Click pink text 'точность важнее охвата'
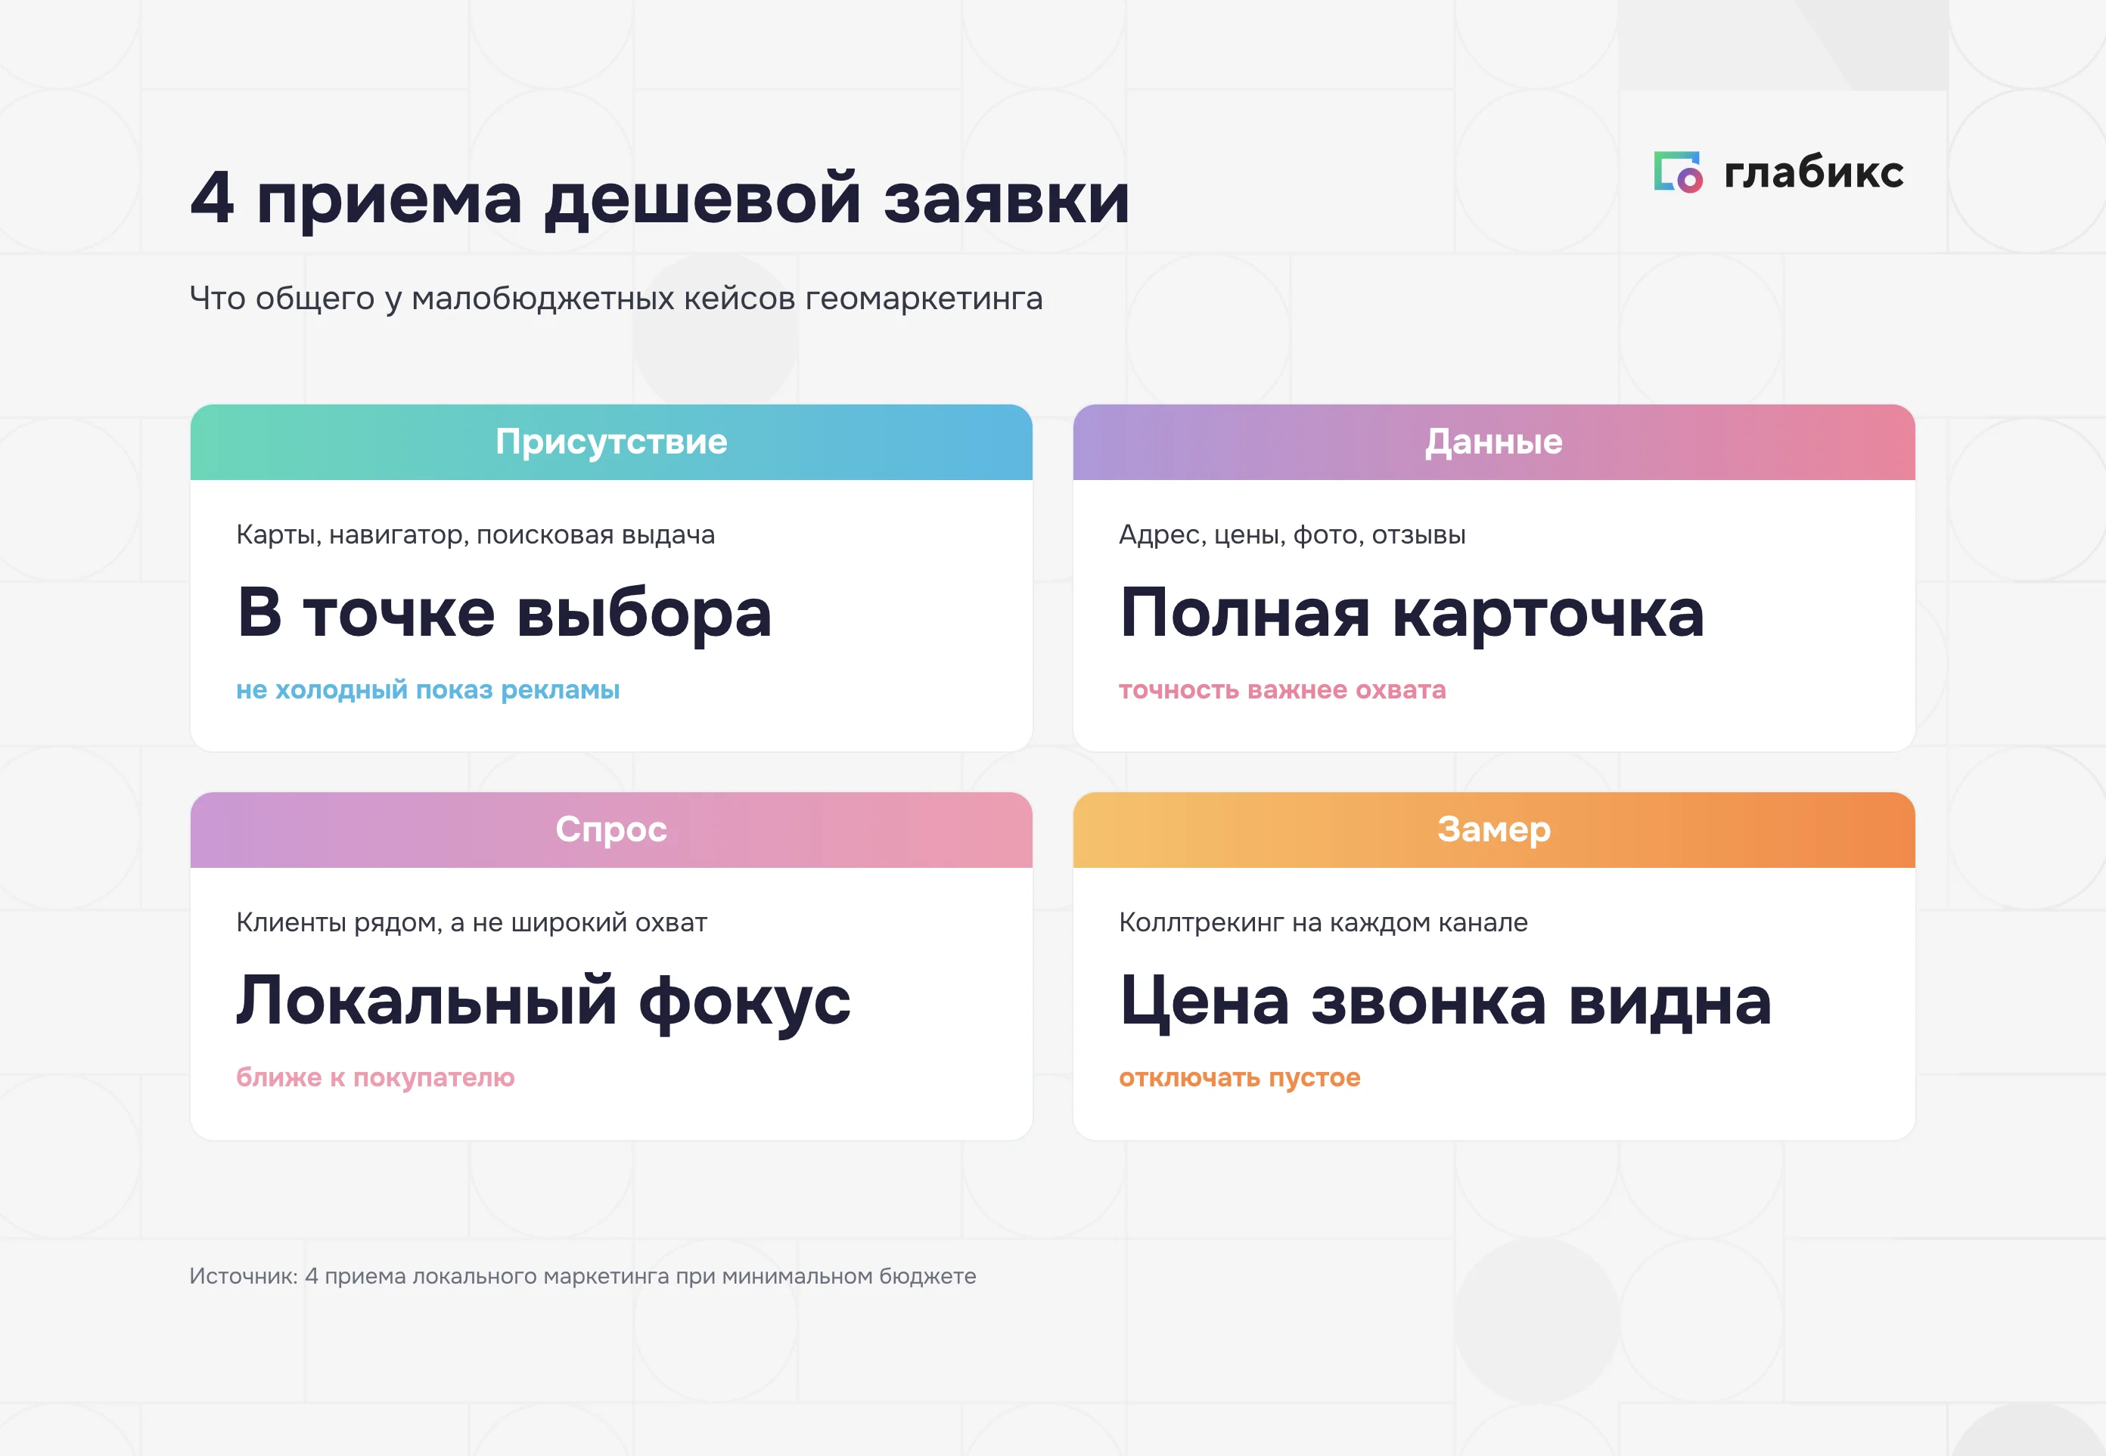The image size is (2106, 1456). coord(1283,689)
